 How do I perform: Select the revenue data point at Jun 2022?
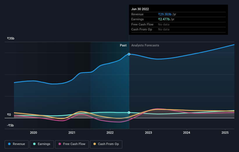tap(129, 54)
